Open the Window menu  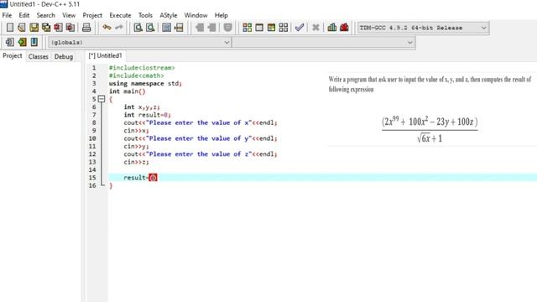pyautogui.click(x=196, y=15)
